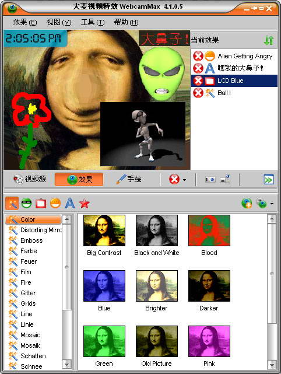Click the green swap arrows icon
Screen dimensions: 281x374
269,40
